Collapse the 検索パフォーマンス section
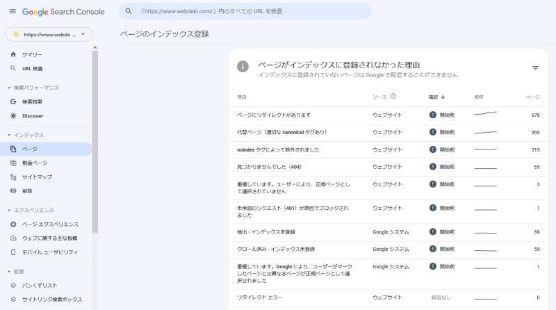The height and width of the screenshot is (310, 556). [x=9, y=88]
